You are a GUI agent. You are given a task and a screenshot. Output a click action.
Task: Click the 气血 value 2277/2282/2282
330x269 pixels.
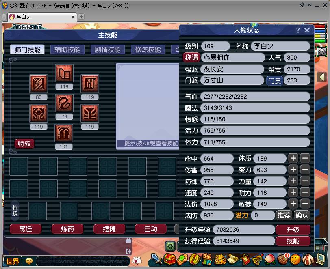(x=255, y=97)
